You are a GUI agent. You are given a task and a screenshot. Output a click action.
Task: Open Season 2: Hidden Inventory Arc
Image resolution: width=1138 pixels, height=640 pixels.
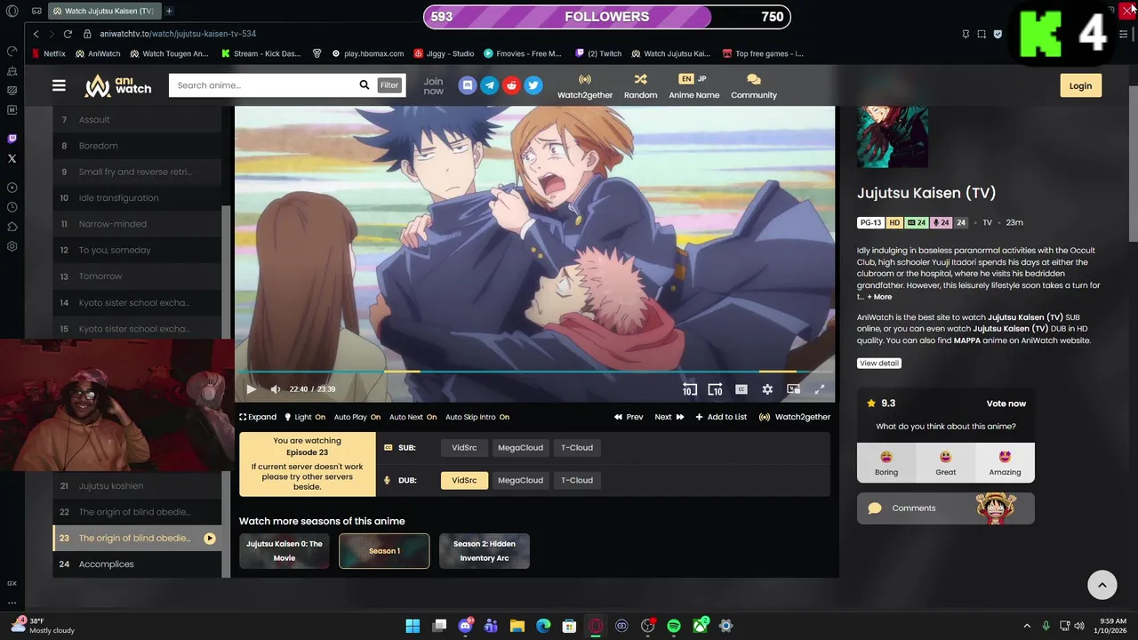[x=485, y=551]
